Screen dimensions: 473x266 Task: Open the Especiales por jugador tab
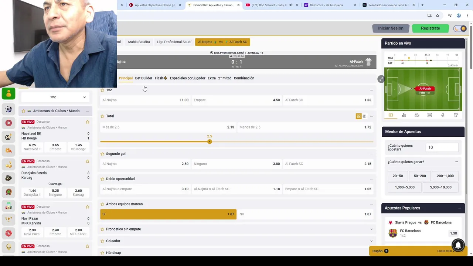tap(187, 78)
